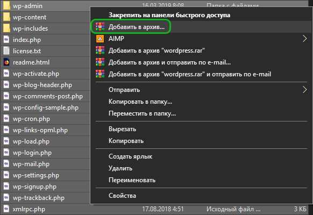Select the wp-activate.php file name

(36, 74)
